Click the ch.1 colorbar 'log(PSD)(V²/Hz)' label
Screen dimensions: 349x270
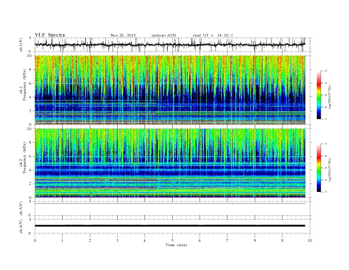tap(330, 96)
